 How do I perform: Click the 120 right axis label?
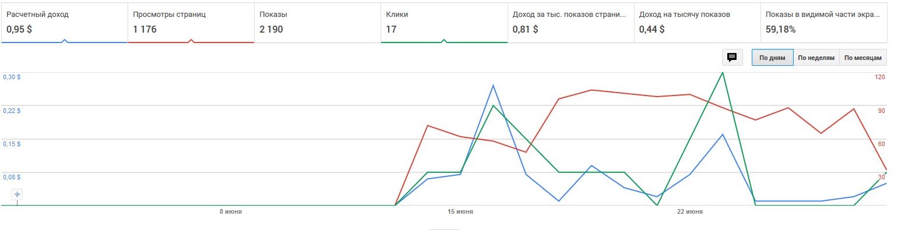point(880,77)
